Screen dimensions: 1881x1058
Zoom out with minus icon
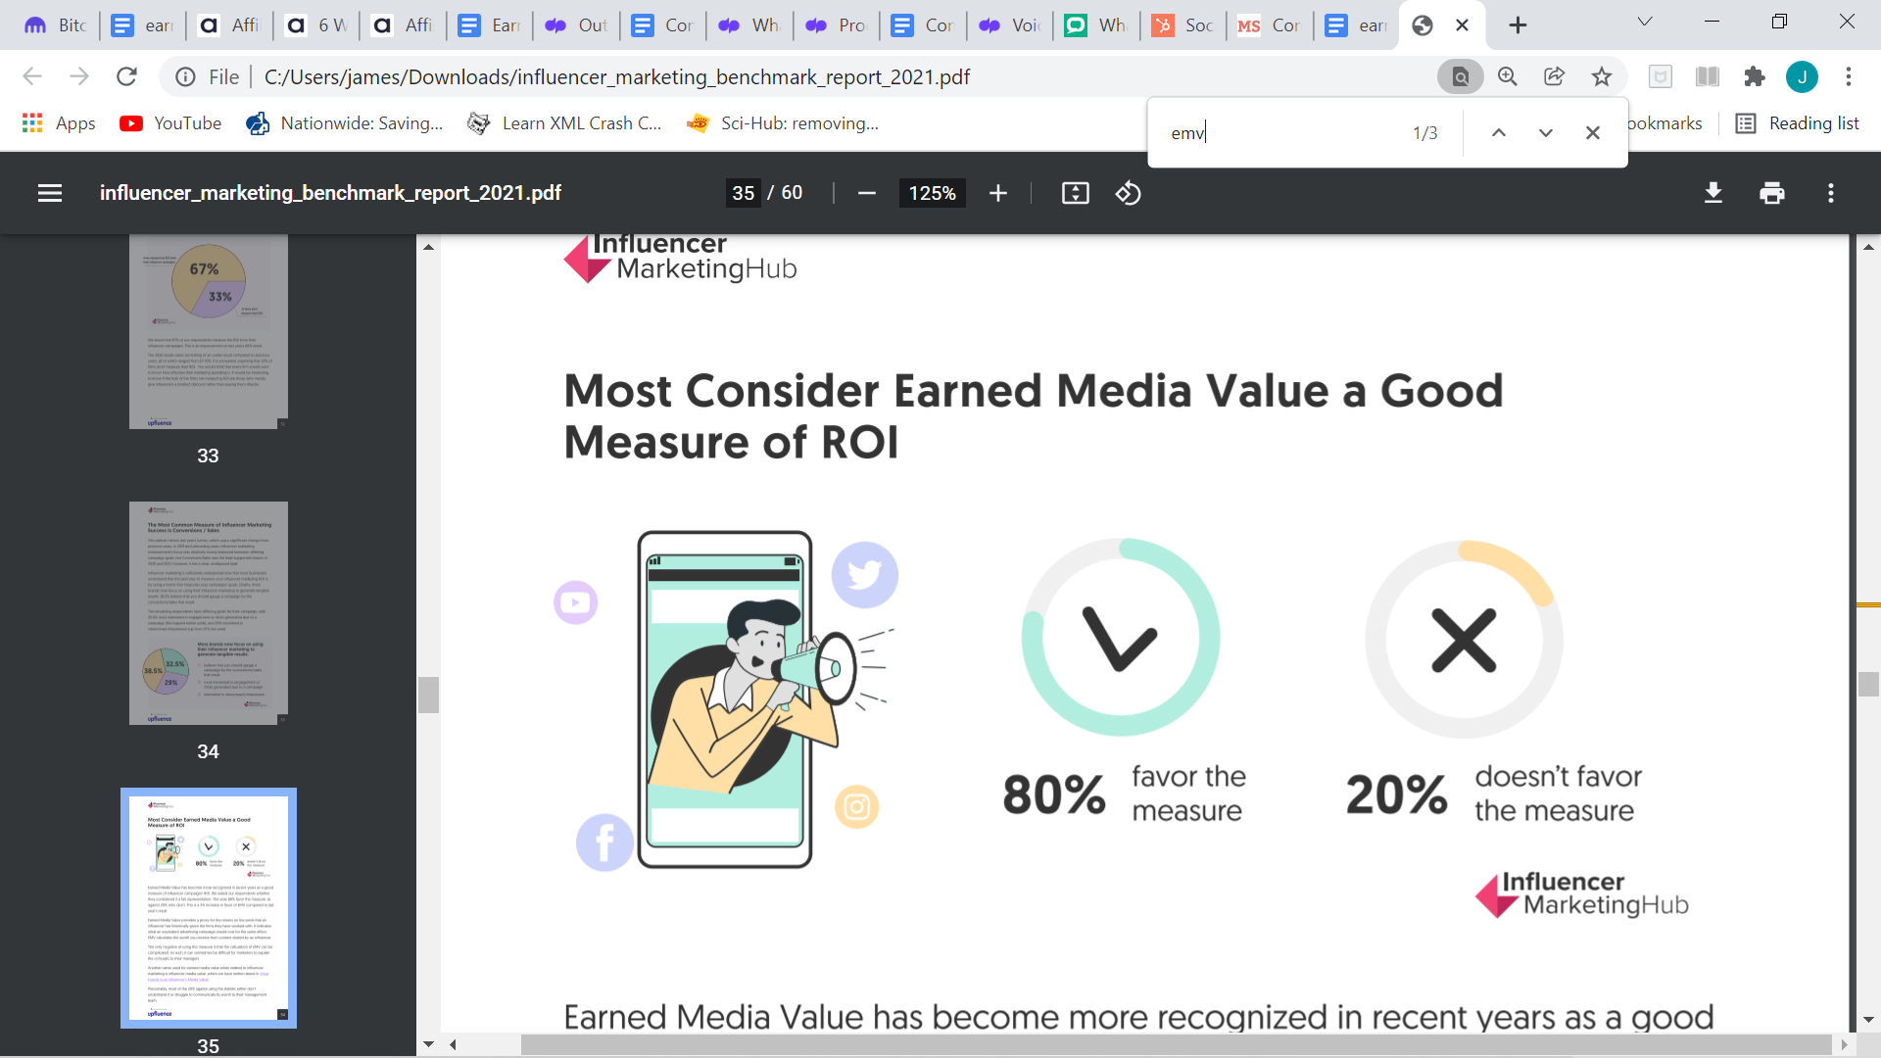(866, 193)
